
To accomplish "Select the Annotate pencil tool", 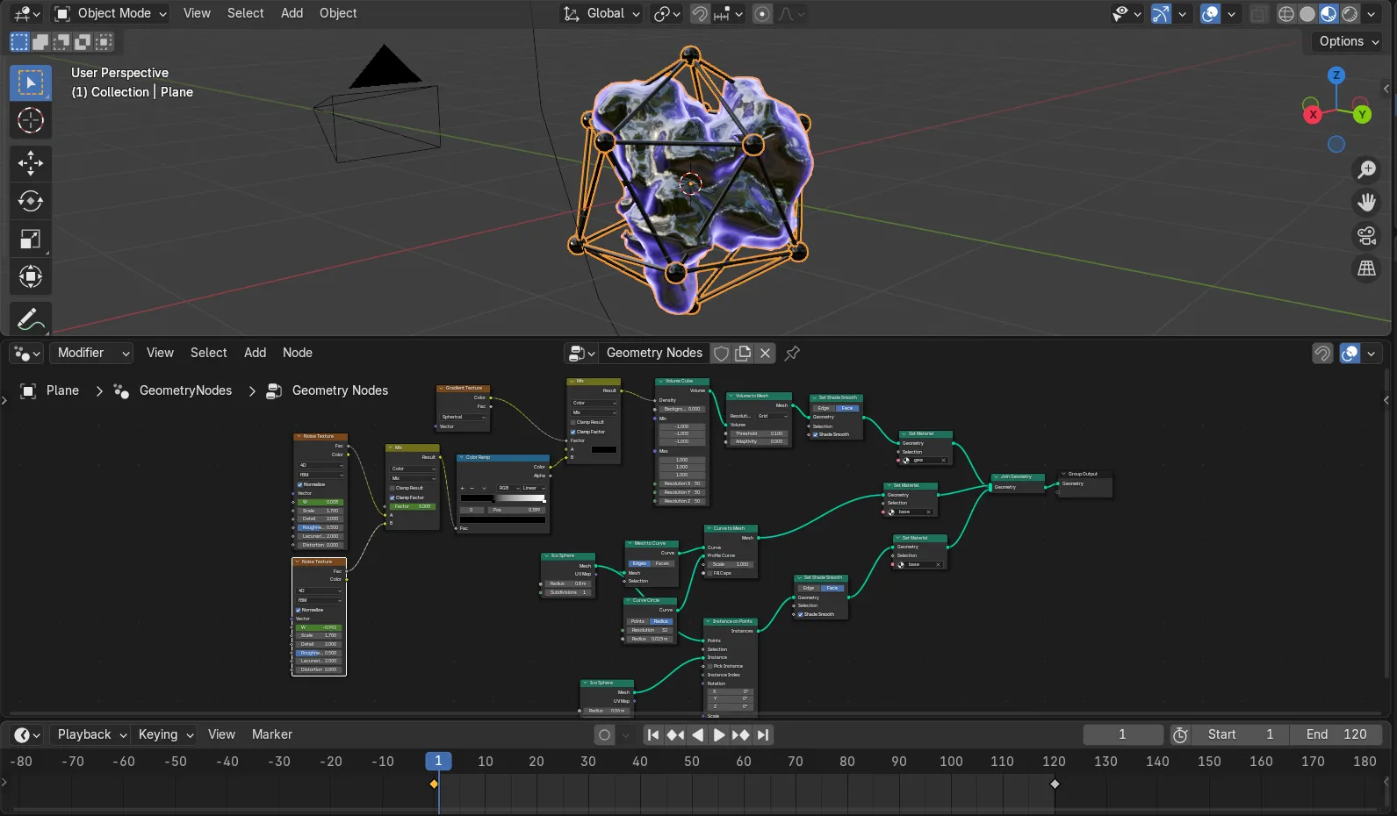I will 30,319.
